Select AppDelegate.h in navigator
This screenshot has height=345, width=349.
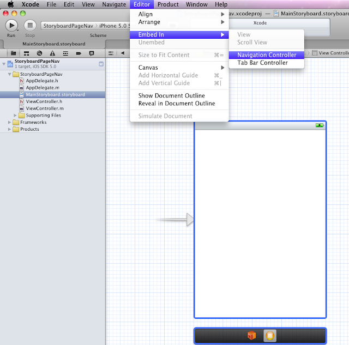(x=52, y=81)
